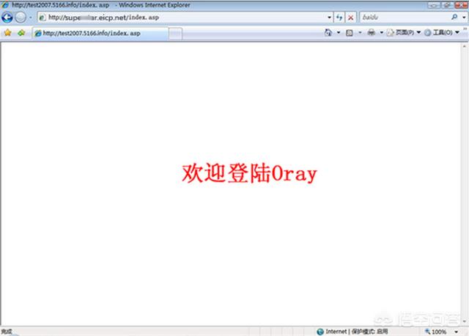
Task: Click the Home page icon
Action: click(x=328, y=32)
